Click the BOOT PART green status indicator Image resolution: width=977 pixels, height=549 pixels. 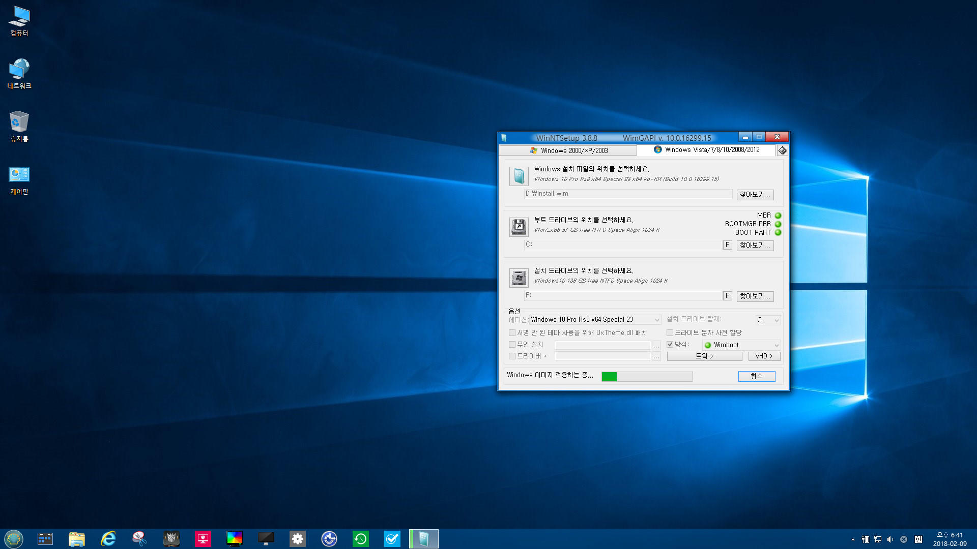(778, 233)
